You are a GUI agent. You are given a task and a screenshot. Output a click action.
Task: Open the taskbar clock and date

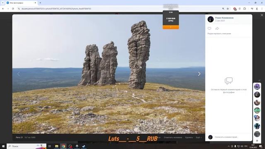tap(253, 146)
